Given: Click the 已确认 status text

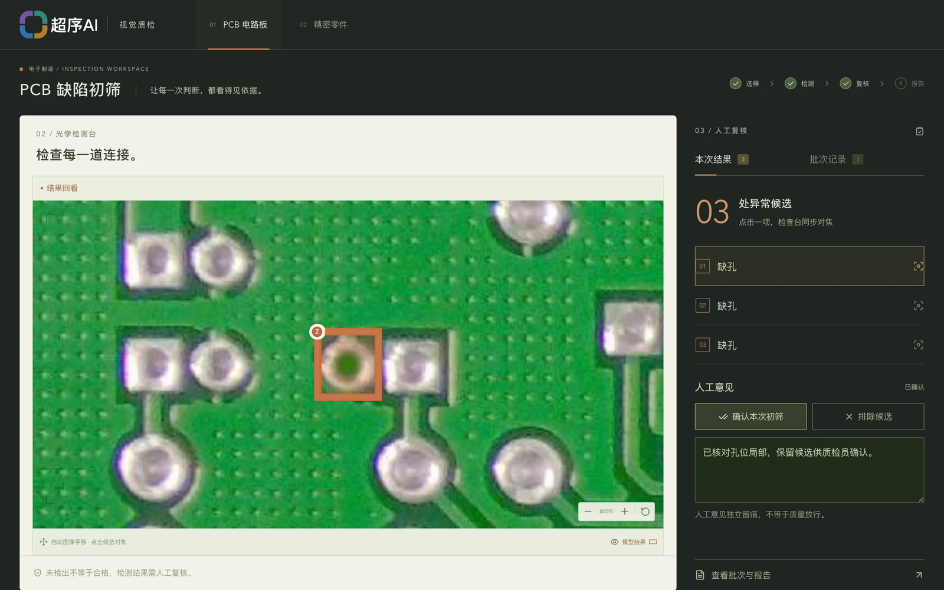Looking at the screenshot, I should pos(914,387).
